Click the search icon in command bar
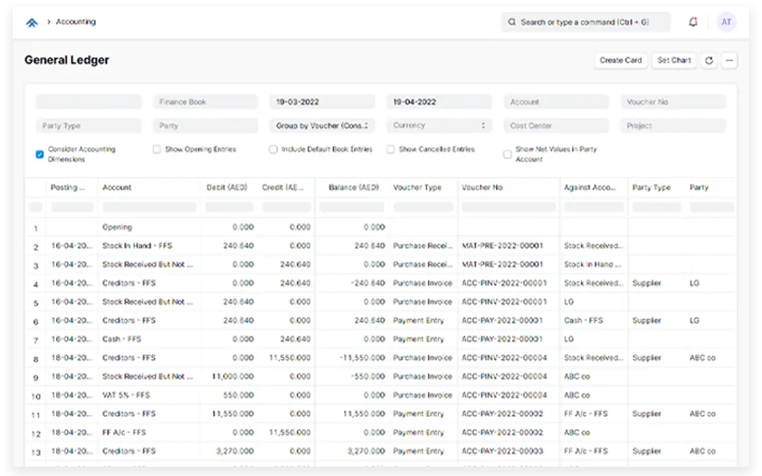762x476 pixels. (x=511, y=22)
